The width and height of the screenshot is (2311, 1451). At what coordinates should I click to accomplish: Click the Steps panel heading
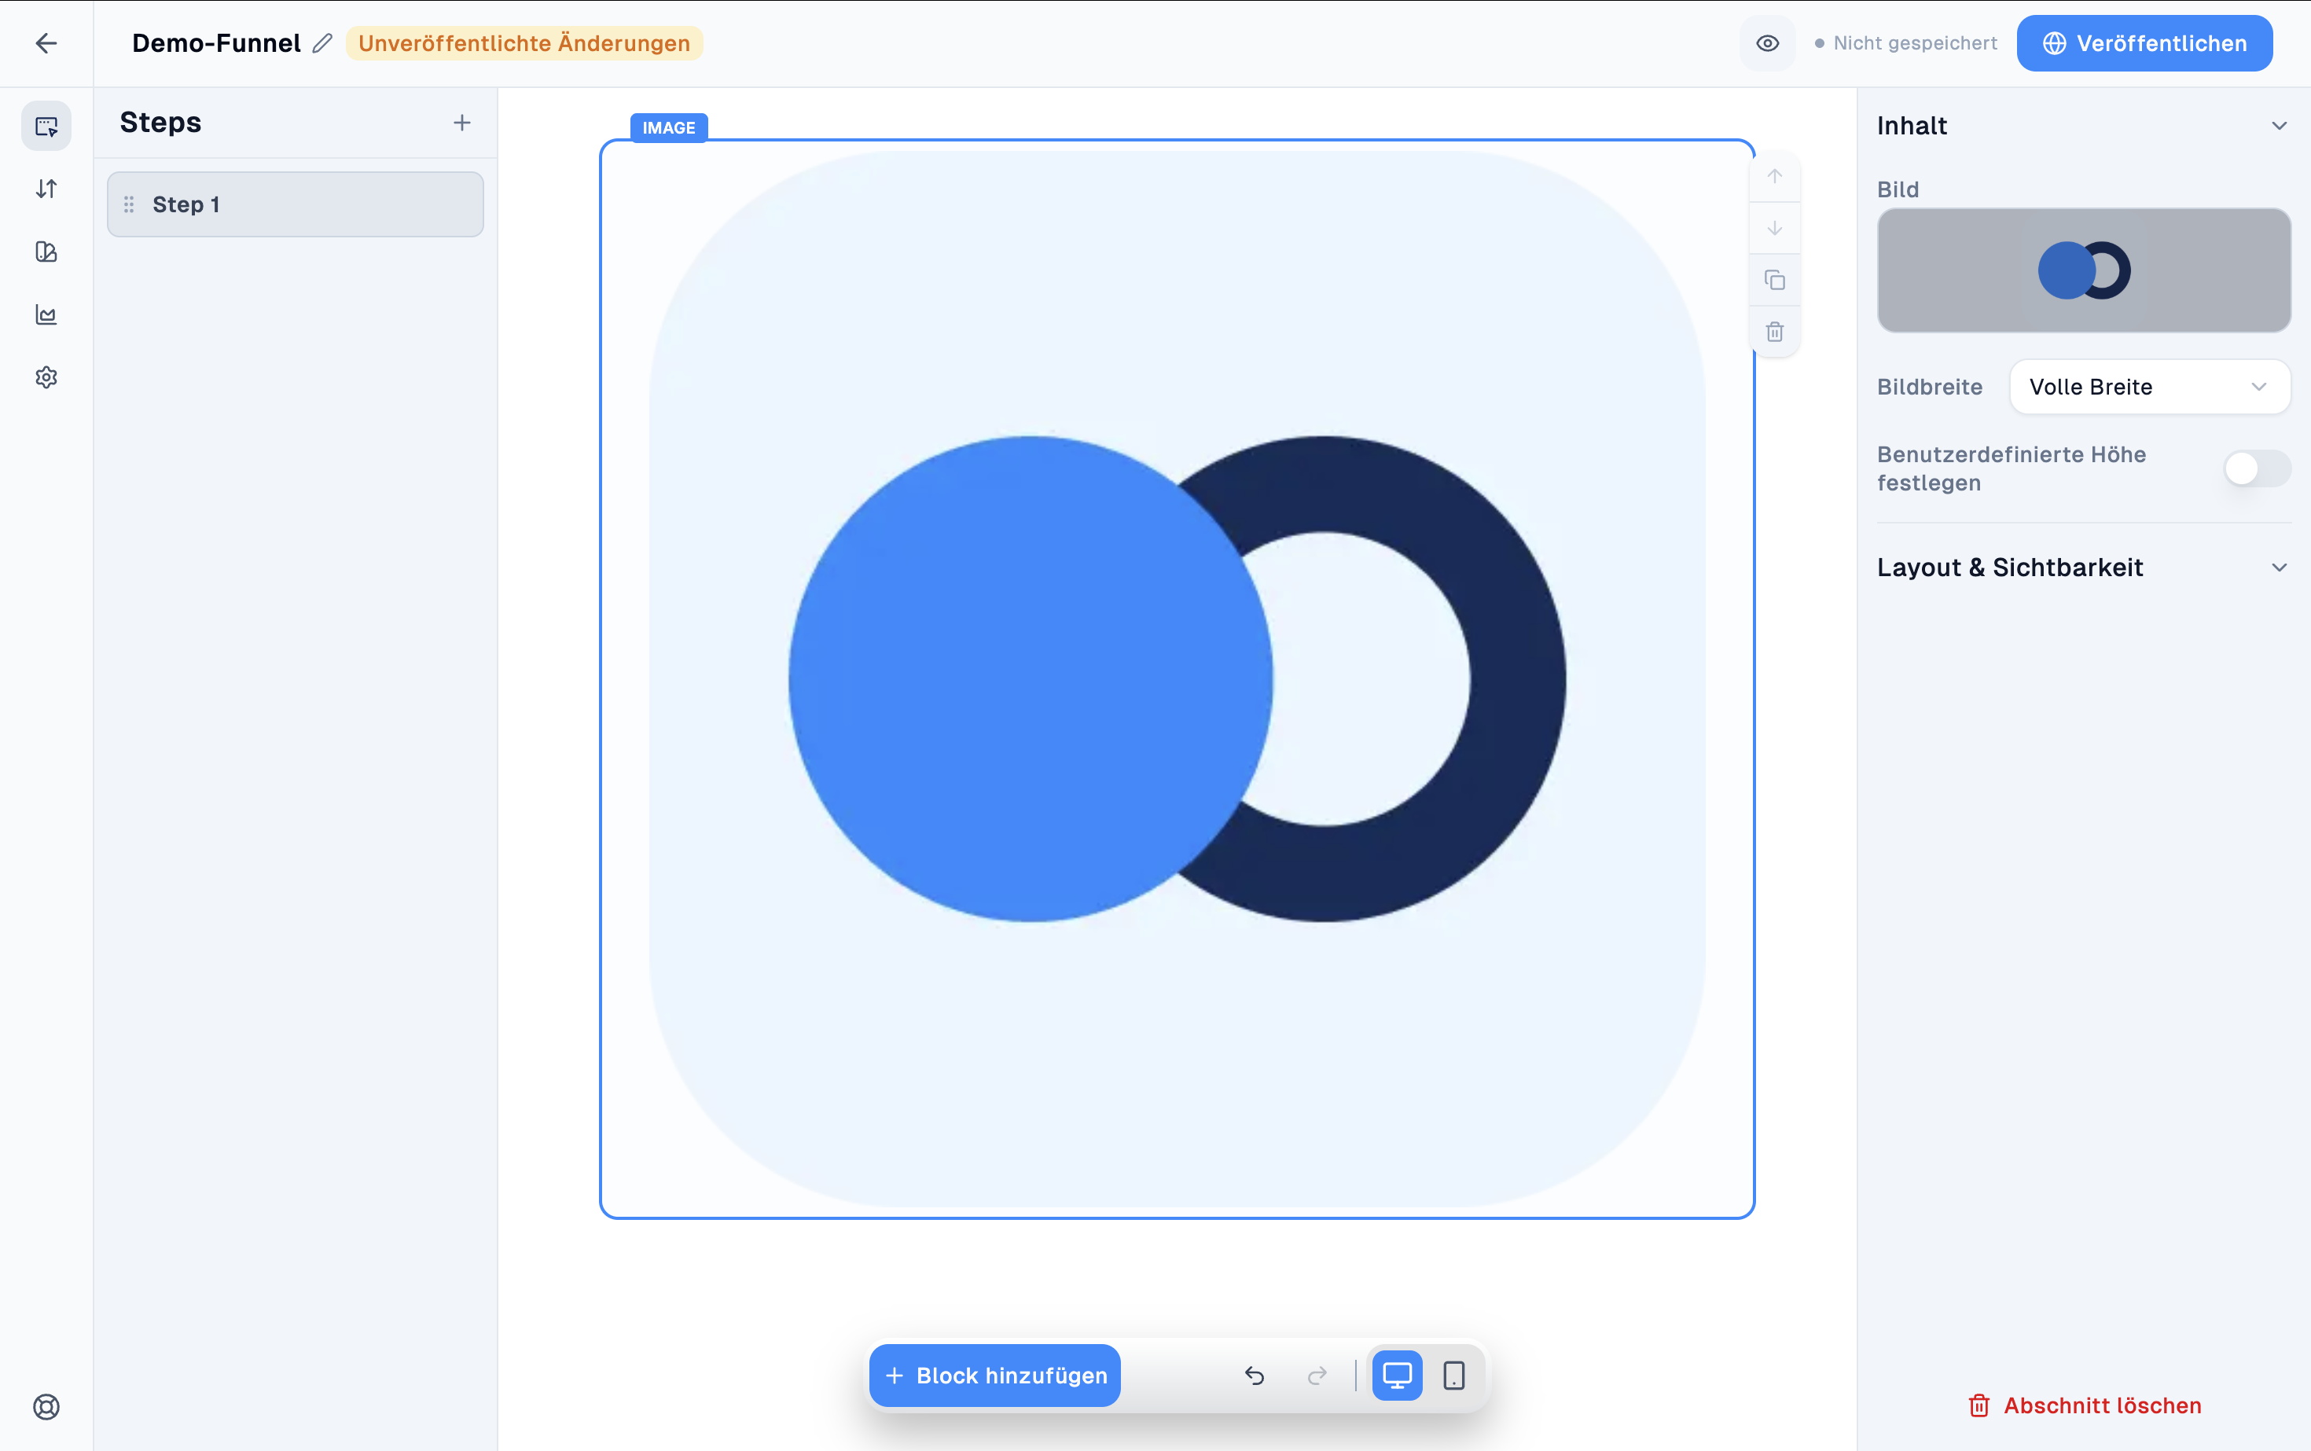coord(160,123)
